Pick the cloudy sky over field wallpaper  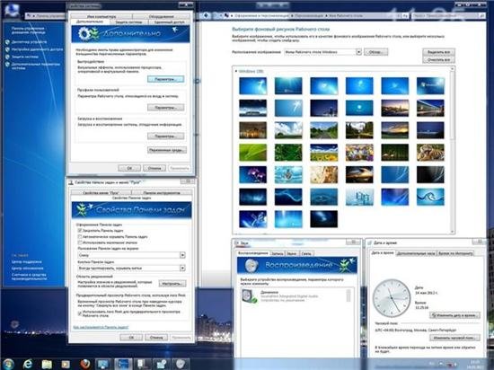288,130
